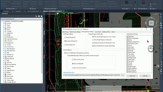
Task: Choose Show Purge Progress in Status bar
Action: 93,40
